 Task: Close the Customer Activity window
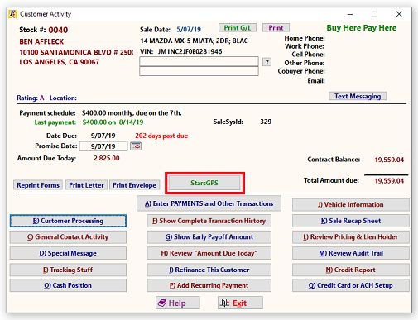(399, 14)
